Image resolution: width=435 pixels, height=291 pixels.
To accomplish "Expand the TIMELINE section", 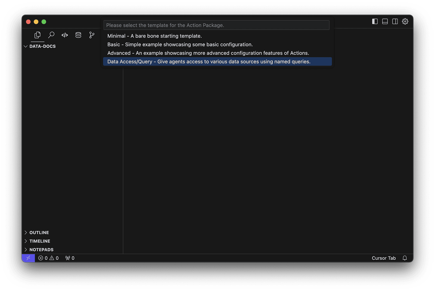I will (x=40, y=241).
